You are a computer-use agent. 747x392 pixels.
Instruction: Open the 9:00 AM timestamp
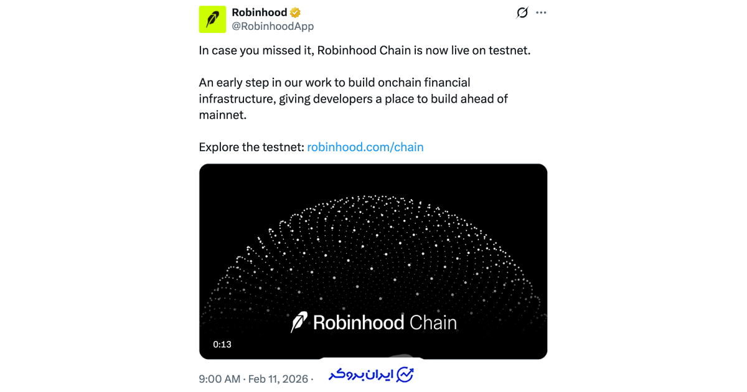(x=220, y=378)
